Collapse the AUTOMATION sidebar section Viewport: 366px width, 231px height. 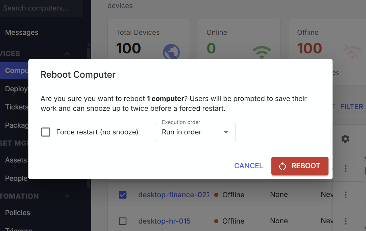tap(67, 196)
